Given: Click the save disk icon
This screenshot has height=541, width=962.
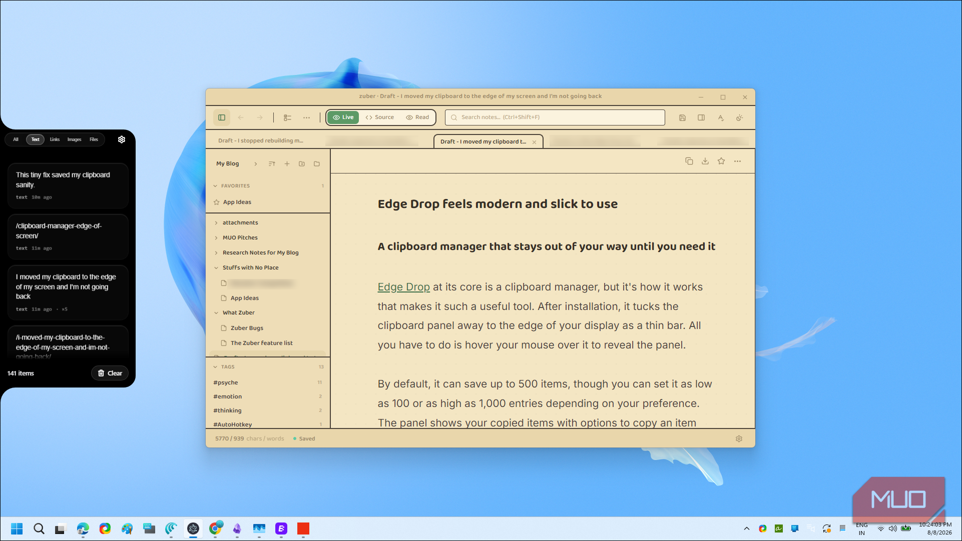Looking at the screenshot, I should click(x=682, y=117).
